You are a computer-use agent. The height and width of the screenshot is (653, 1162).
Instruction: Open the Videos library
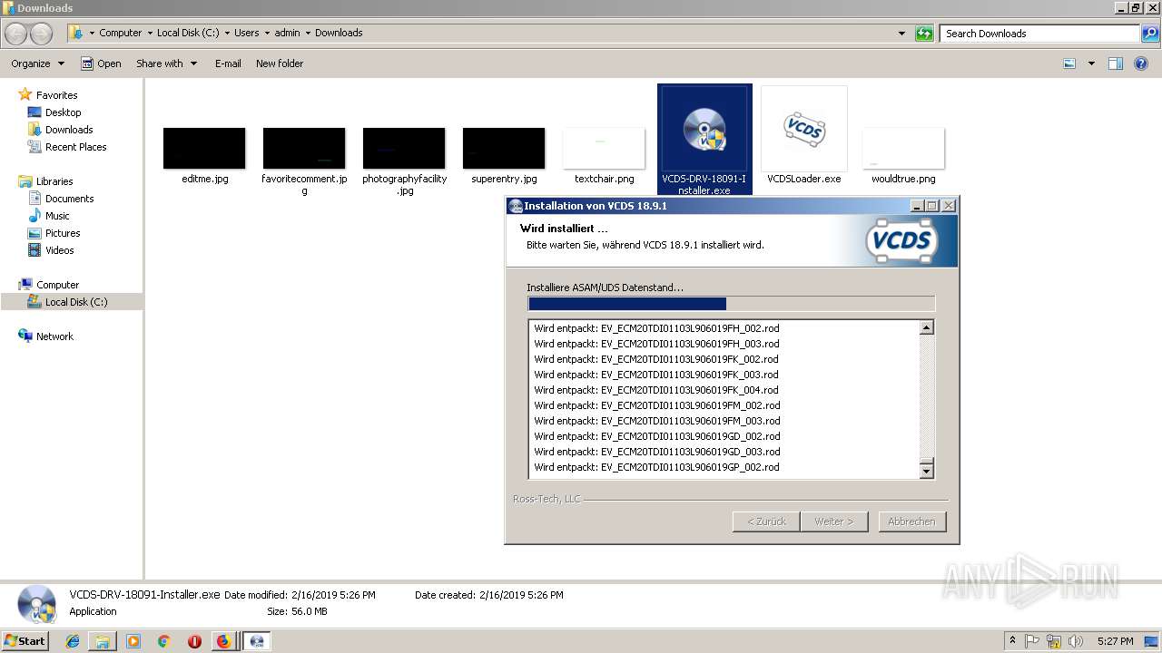(x=60, y=250)
